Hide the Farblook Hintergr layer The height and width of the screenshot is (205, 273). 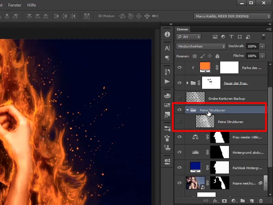179,167
